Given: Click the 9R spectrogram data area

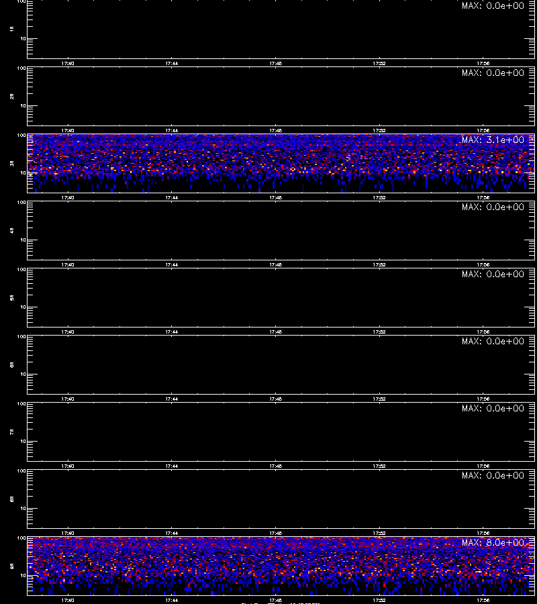Looking at the screenshot, I should click(281, 566).
